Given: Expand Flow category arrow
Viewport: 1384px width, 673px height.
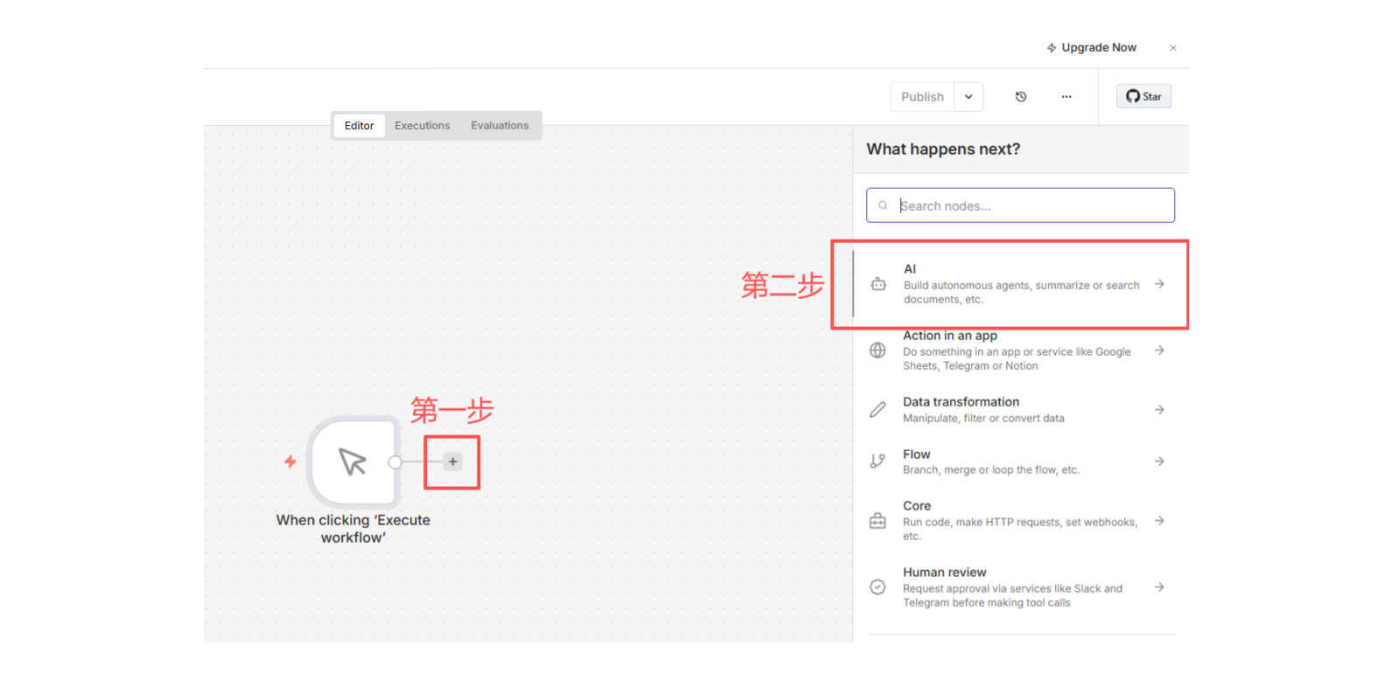Looking at the screenshot, I should coord(1159,461).
